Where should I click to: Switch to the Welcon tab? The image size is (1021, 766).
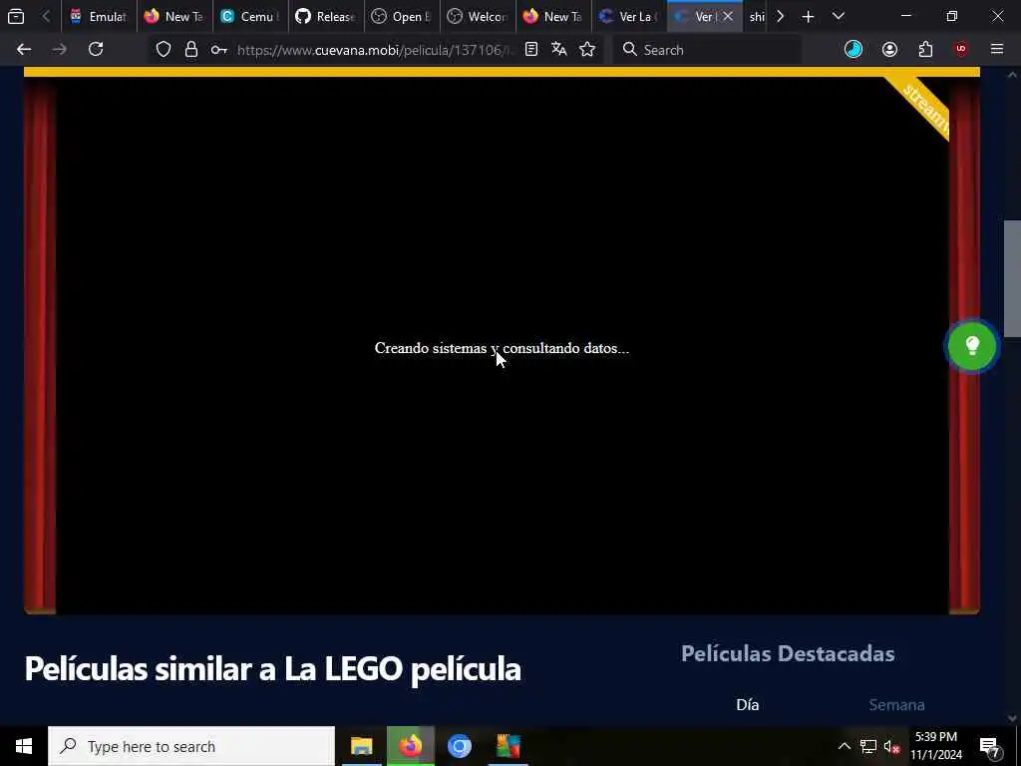pyautogui.click(x=478, y=16)
